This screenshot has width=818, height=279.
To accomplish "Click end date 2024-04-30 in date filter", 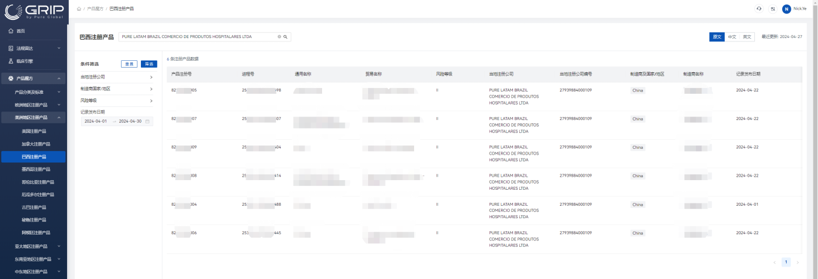I will pyautogui.click(x=130, y=121).
